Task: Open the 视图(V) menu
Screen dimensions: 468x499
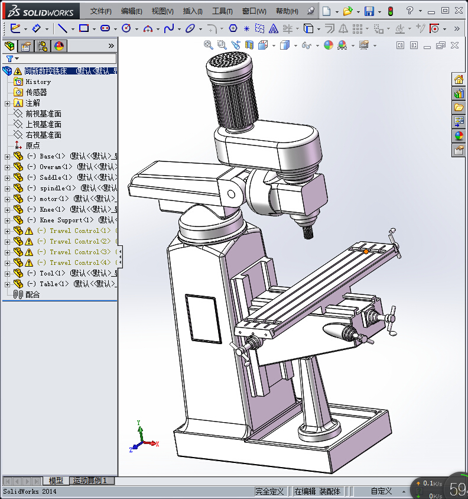Action: (x=162, y=11)
